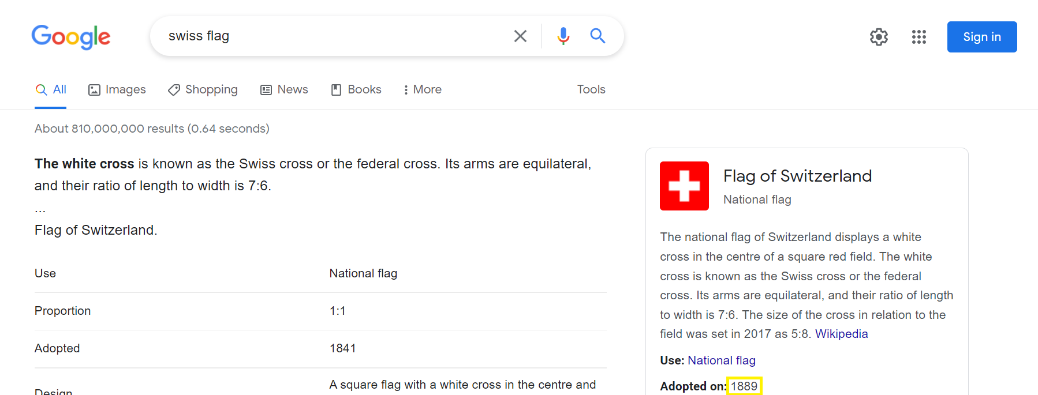Image resolution: width=1038 pixels, height=395 pixels.
Task: Click the 'Proportion' row label
Action: [62, 311]
